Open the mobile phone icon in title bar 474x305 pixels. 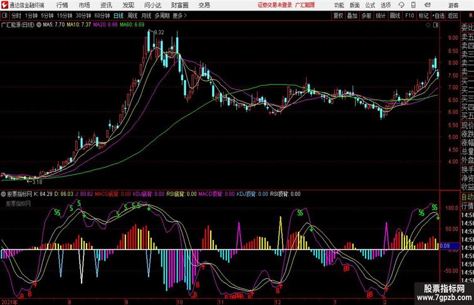[413, 5]
